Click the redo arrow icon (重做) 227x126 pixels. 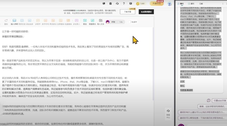pos(6,21)
